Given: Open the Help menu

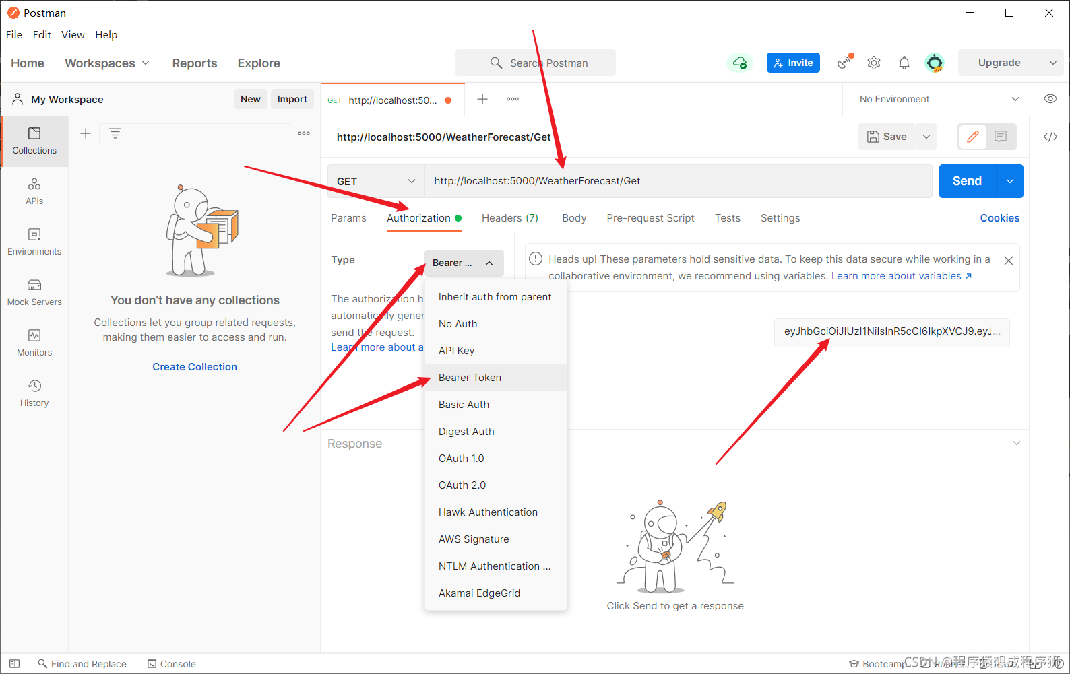Looking at the screenshot, I should coord(106,34).
